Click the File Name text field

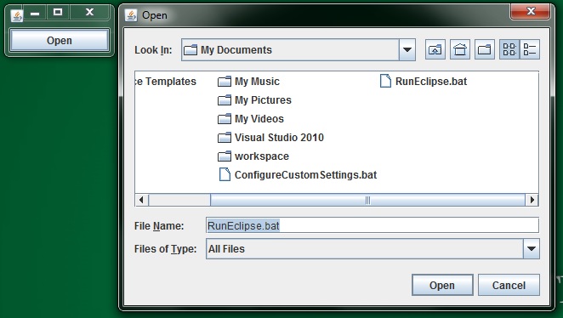372,226
